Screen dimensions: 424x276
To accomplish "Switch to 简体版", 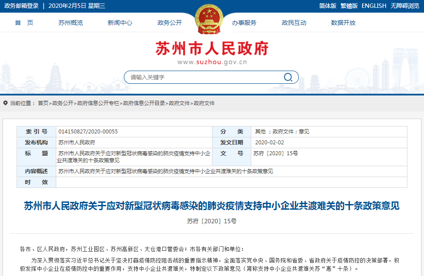I will tap(328, 6).
